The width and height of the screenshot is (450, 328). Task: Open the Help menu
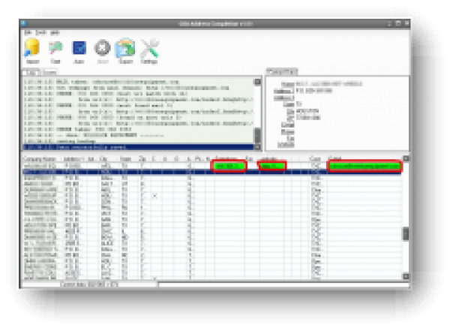click(x=55, y=32)
